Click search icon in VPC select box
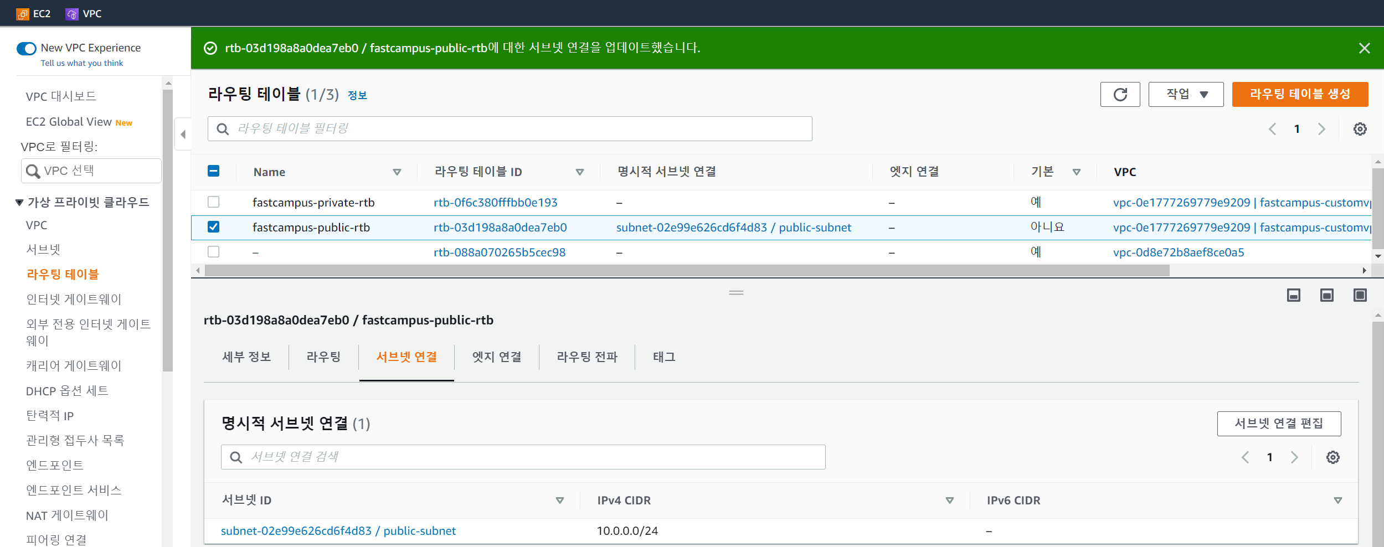The width and height of the screenshot is (1384, 547). pyautogui.click(x=33, y=171)
